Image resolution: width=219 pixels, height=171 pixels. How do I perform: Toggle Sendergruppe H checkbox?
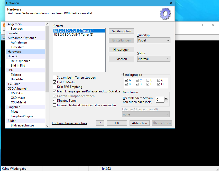[159, 84]
